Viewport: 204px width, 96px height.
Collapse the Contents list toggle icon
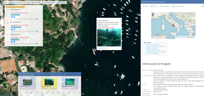[x=144, y=43]
